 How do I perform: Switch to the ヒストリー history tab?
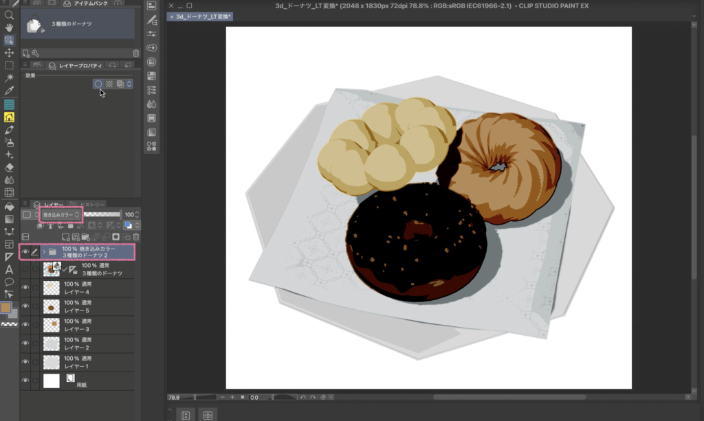[x=90, y=205]
